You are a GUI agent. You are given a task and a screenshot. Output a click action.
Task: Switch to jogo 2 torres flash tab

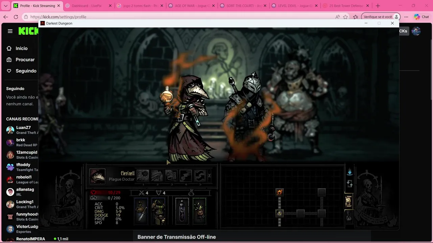(140, 6)
